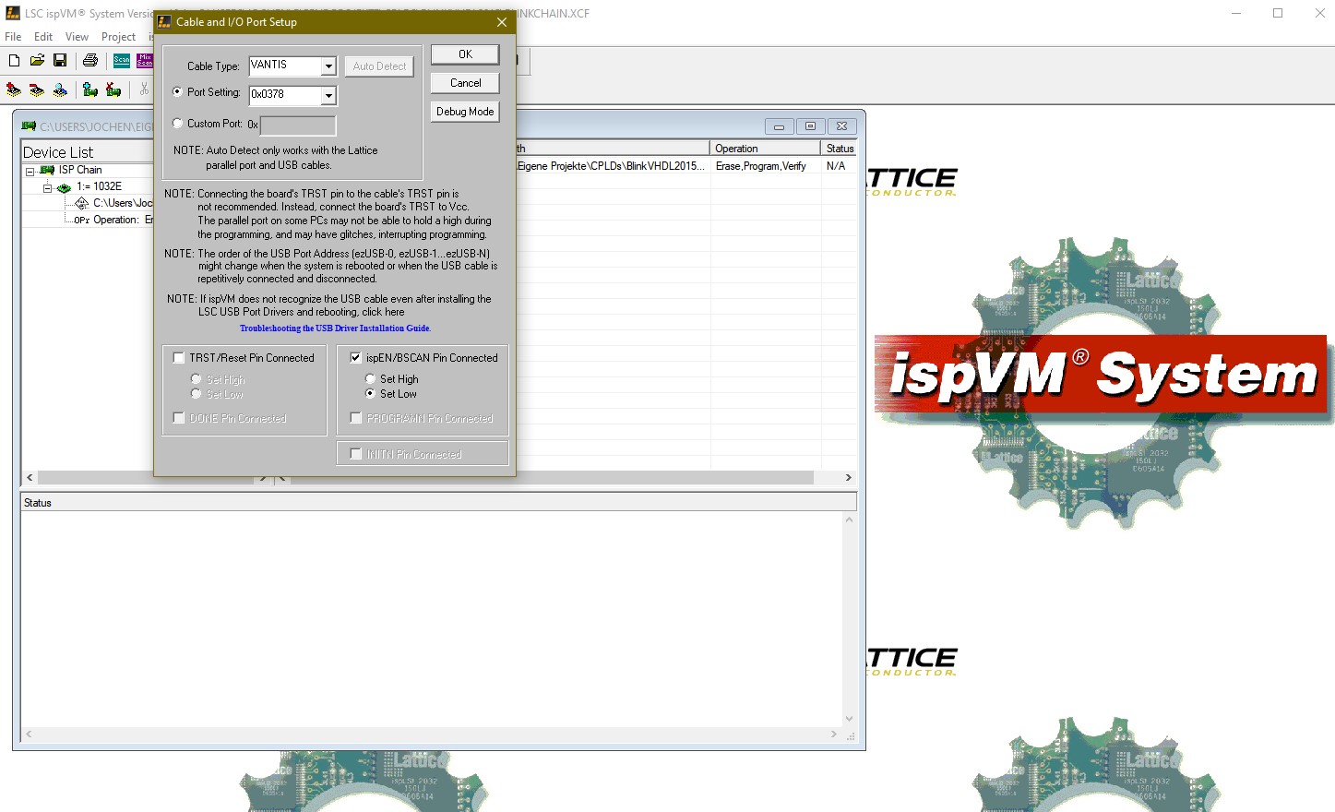Uncheck ispEN/BSCAN Pin Connected checkbox

pos(355,358)
